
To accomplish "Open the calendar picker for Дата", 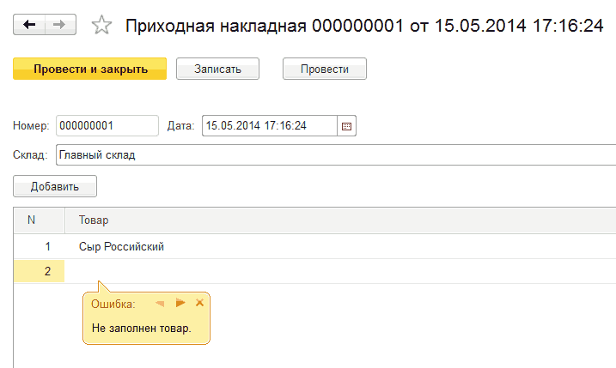I will [x=347, y=126].
